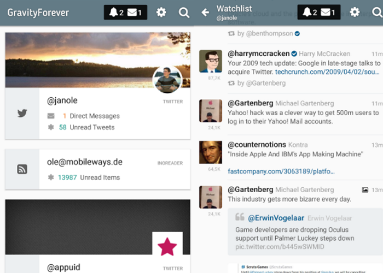View @harrymccracken avatar

pos(211,62)
